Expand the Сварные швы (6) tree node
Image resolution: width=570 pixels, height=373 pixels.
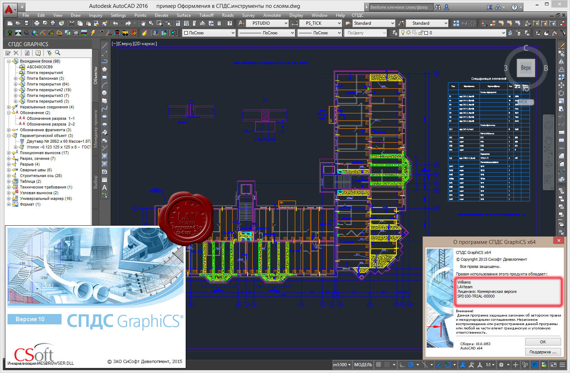coord(9,170)
